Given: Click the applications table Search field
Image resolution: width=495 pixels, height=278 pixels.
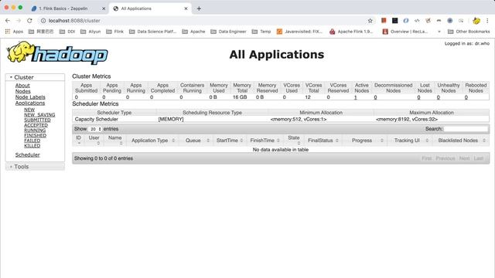Looking at the screenshot, I should pyautogui.click(x=466, y=129).
